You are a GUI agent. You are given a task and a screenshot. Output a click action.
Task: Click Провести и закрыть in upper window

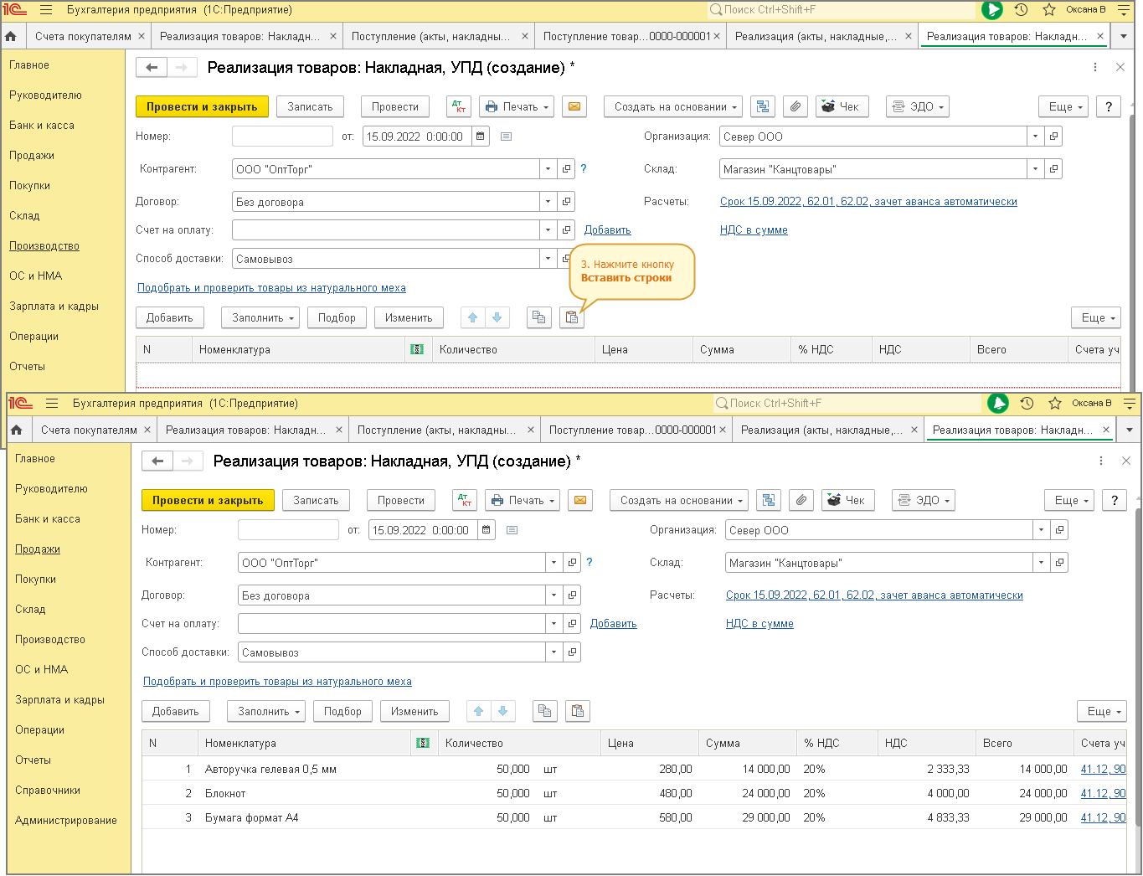tap(202, 106)
